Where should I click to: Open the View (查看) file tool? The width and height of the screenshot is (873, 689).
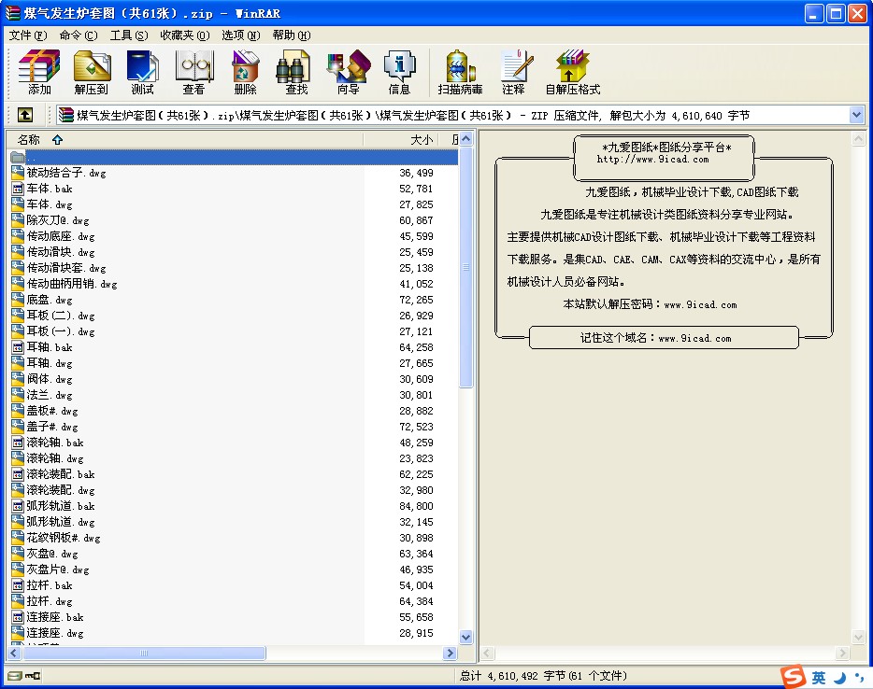pos(193,73)
